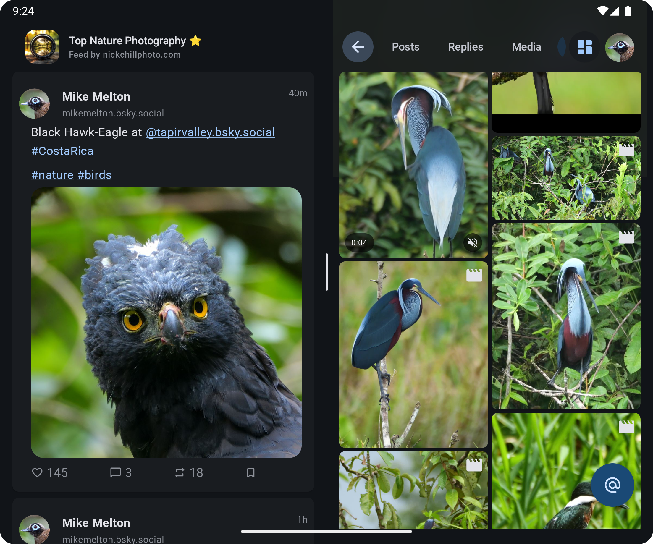653x544 pixels.
Task: Bookmark the Black Hawk-Eagle post
Action: [x=250, y=472]
